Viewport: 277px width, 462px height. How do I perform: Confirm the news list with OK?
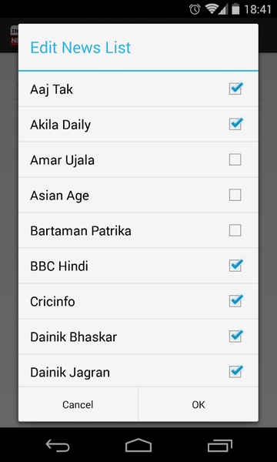click(199, 404)
